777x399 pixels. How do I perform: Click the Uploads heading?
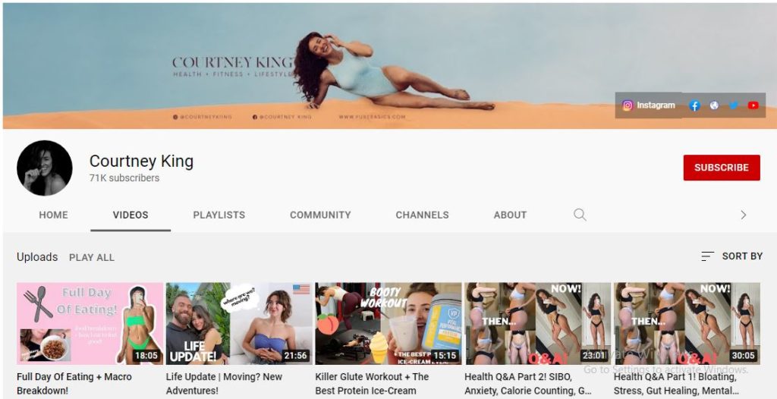coord(37,257)
